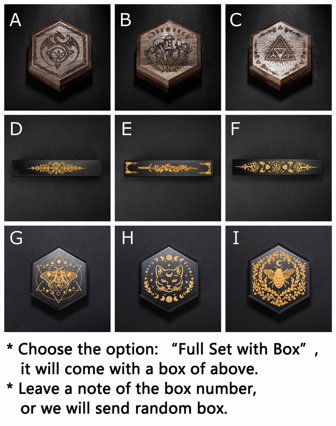Image resolution: width=336 pixels, height=426 pixels.
Task: Click the letter A label
Action: pos(15,20)
